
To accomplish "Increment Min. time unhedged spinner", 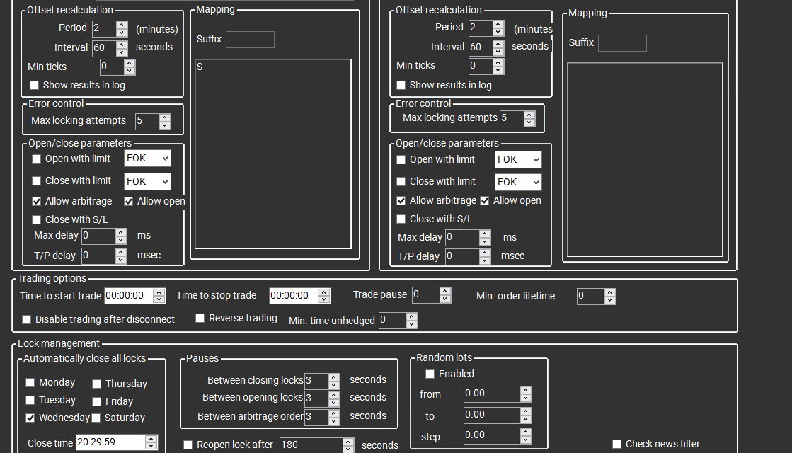I will pos(412,316).
